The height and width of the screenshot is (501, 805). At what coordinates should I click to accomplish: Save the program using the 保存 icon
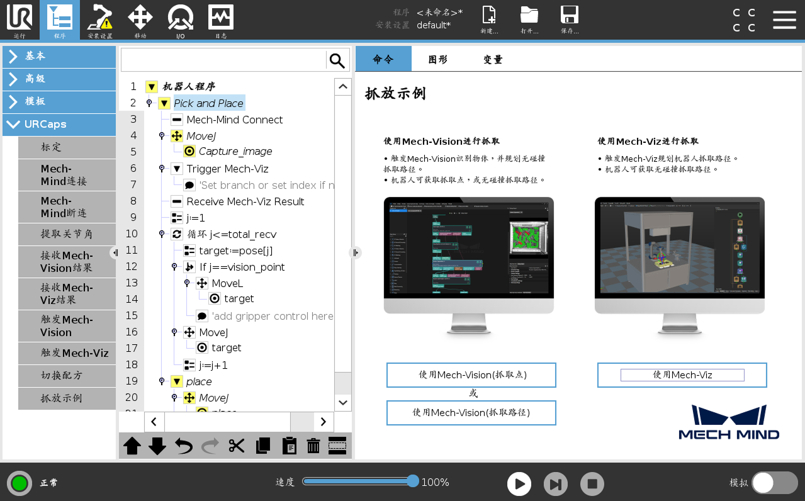(x=569, y=20)
